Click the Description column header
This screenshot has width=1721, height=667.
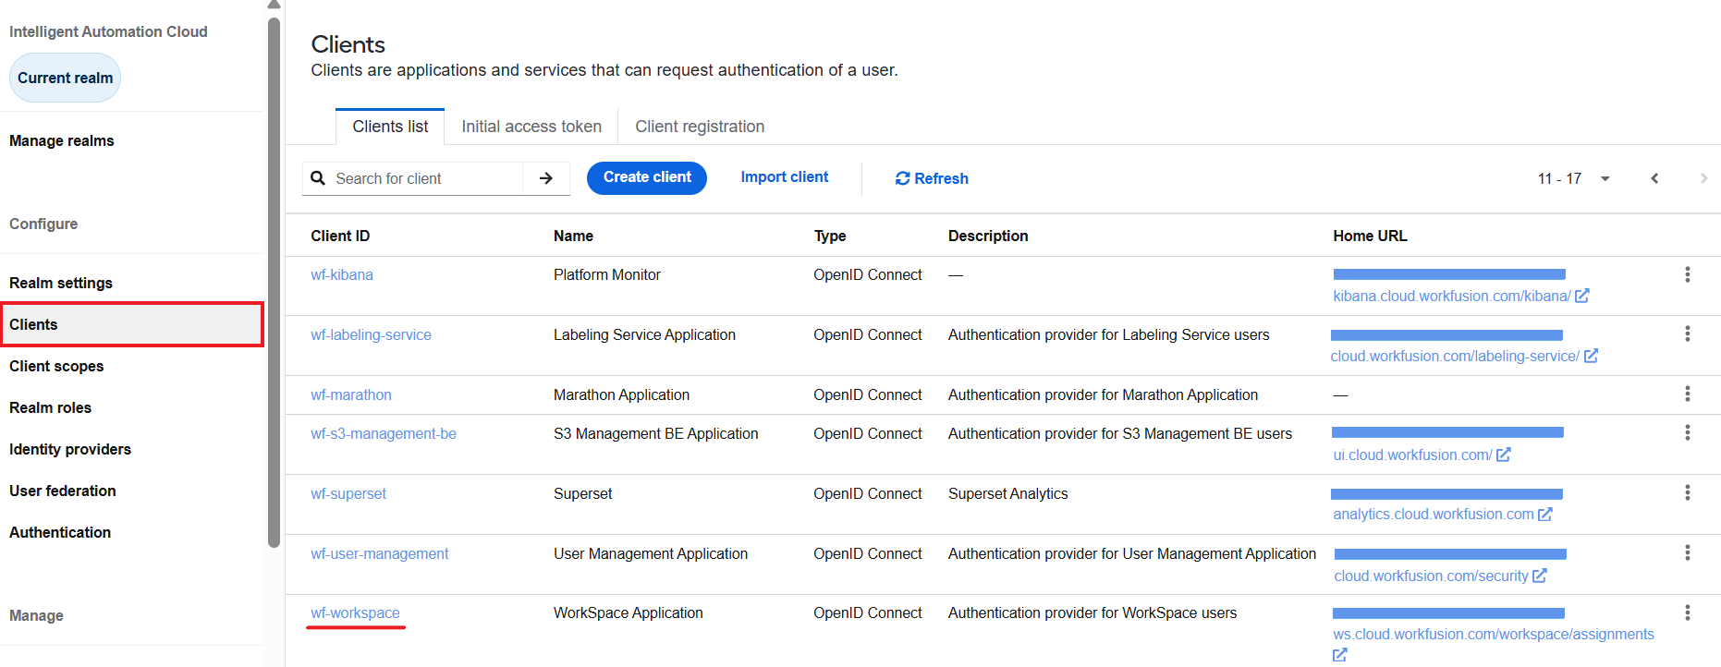pyautogui.click(x=988, y=236)
